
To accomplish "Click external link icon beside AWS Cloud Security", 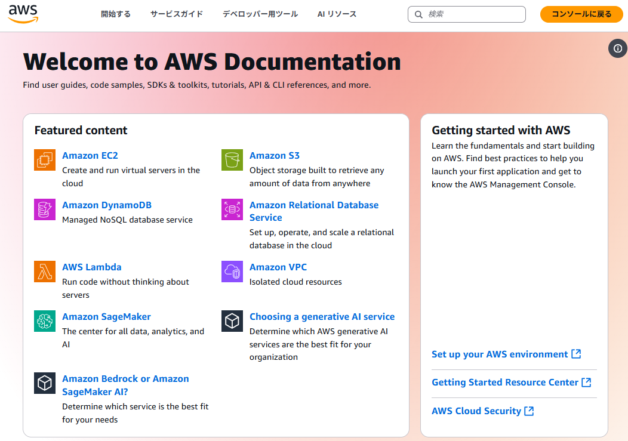I will click(x=529, y=411).
